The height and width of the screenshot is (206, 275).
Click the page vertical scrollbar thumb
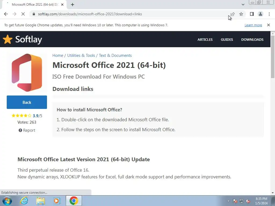pyautogui.click(x=273, y=56)
